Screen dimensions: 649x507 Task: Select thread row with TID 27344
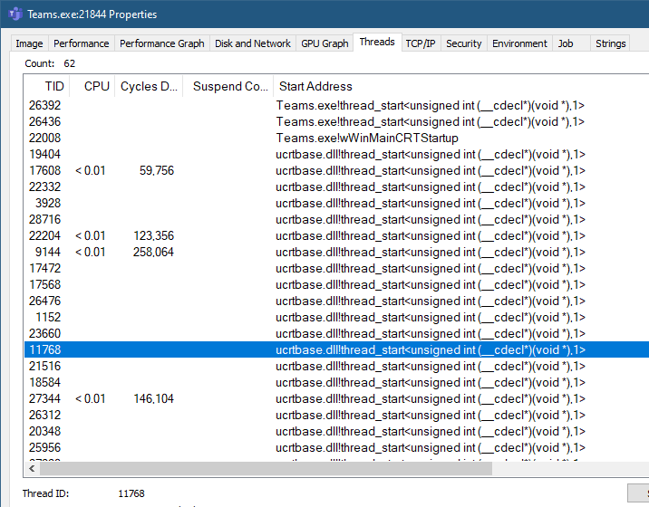(272, 399)
